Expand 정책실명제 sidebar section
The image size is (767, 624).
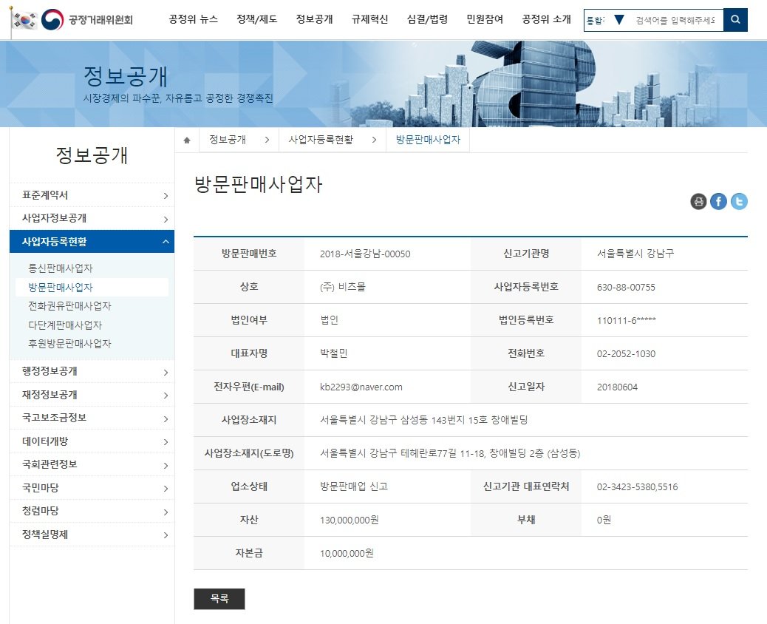[92, 535]
